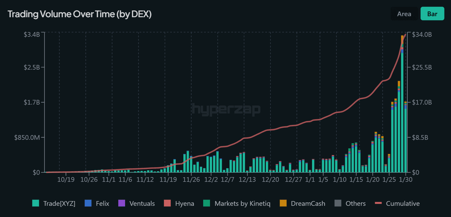Click the Felix legend label
The width and height of the screenshot is (451, 217).
[x=102, y=203]
